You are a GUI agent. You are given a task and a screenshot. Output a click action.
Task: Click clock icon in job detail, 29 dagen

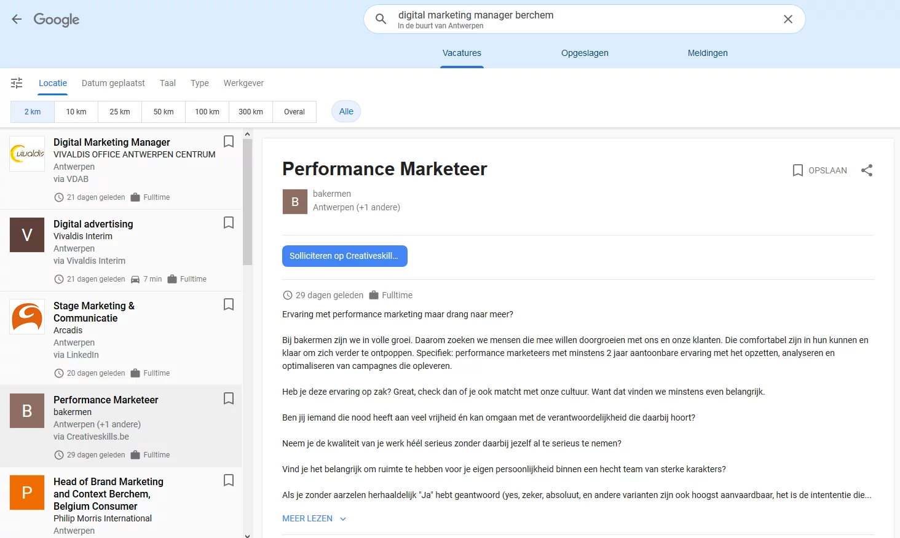pos(287,295)
